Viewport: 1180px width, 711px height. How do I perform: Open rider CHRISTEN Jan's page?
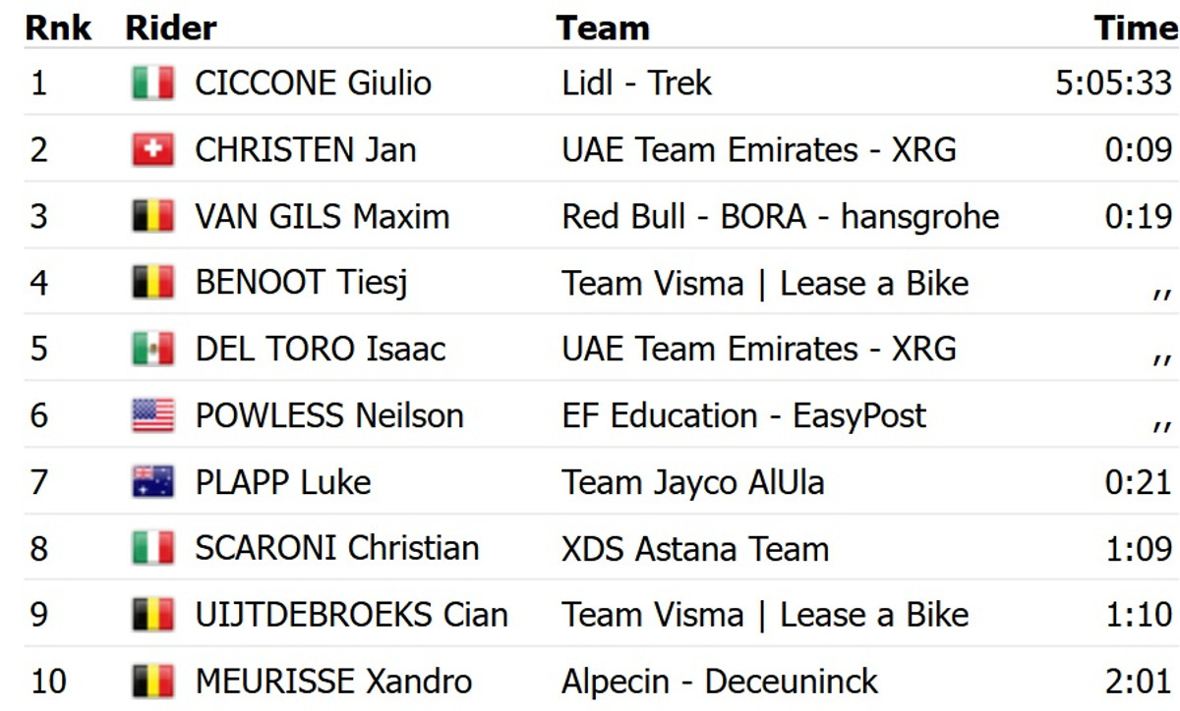(x=305, y=150)
